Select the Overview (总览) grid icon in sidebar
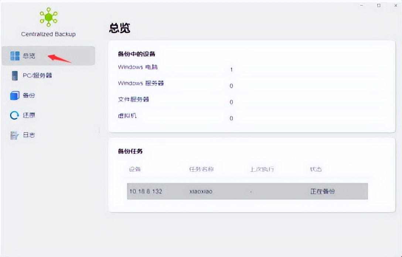402x257 pixels. coord(15,56)
